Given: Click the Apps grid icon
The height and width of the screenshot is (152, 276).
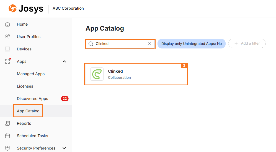Looking at the screenshot, I should coord(7,61).
